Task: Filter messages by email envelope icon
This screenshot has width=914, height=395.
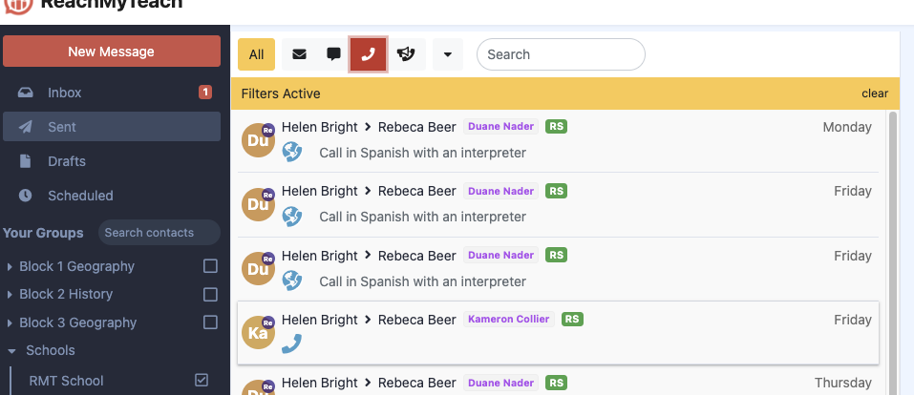Action: click(x=299, y=54)
